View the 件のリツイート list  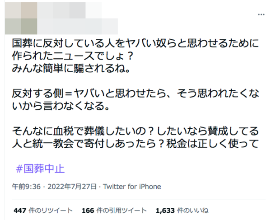(x=51, y=211)
